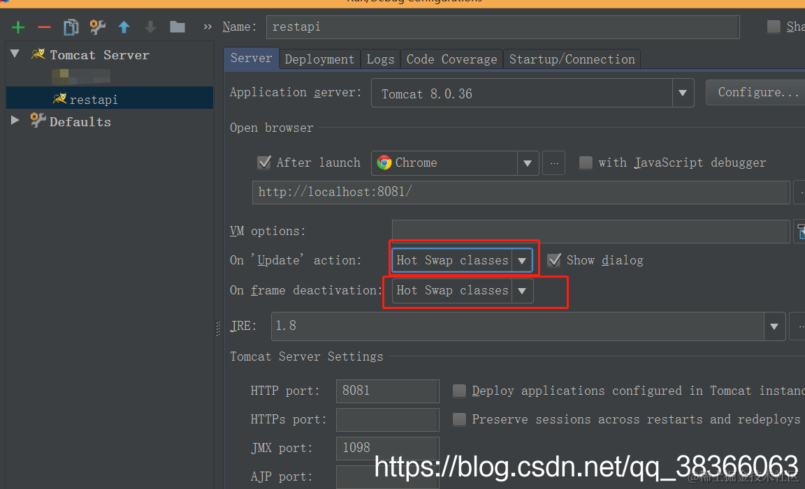Expand VM options editor icon
The image size is (805, 489).
(800, 232)
